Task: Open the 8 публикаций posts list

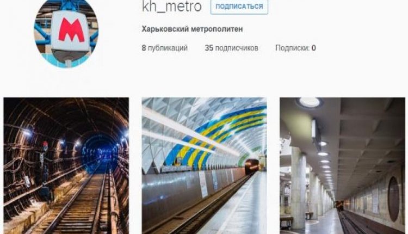Action: [x=164, y=48]
